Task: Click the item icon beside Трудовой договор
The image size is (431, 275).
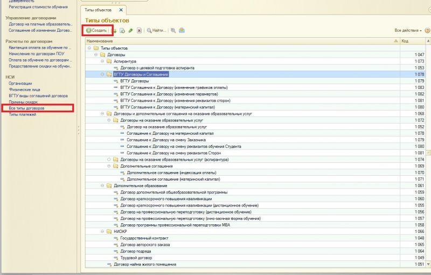Action: [x=116, y=258]
